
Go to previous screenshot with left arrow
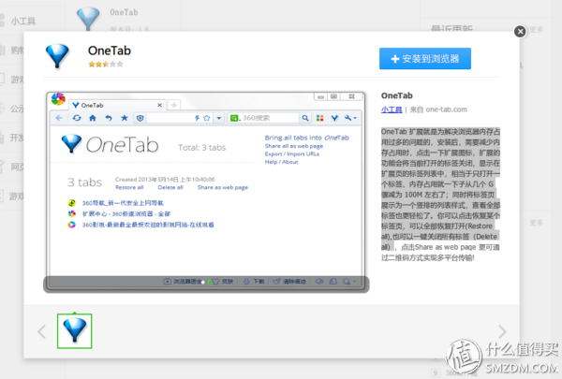(x=41, y=331)
